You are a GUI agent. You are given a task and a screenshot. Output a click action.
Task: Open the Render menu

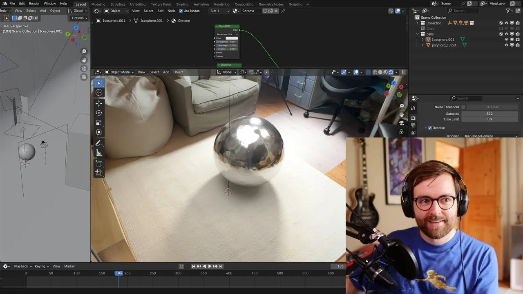tap(34, 4)
